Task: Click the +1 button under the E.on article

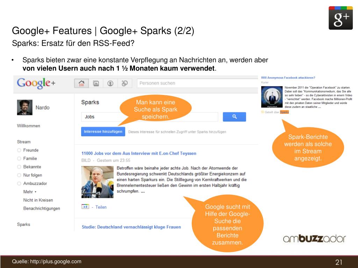Action: 85,207
